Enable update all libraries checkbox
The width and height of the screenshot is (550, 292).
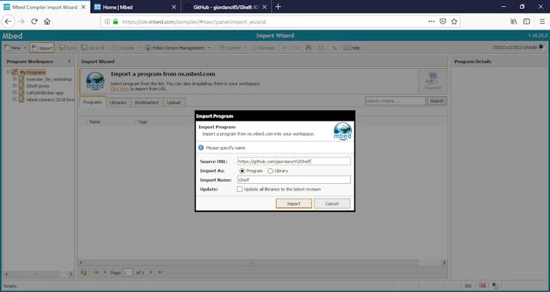(239, 189)
